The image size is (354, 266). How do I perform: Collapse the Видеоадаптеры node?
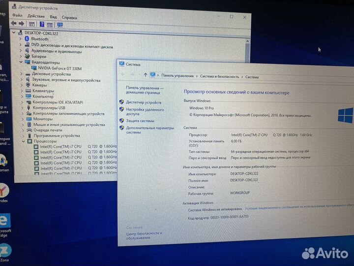coord(21,62)
